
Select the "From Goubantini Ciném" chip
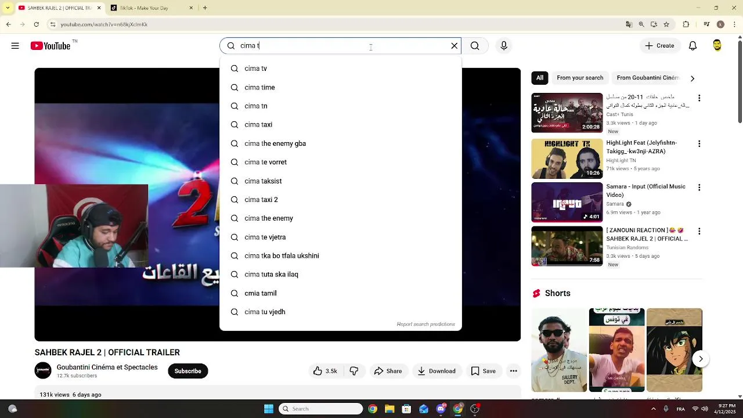coord(648,78)
